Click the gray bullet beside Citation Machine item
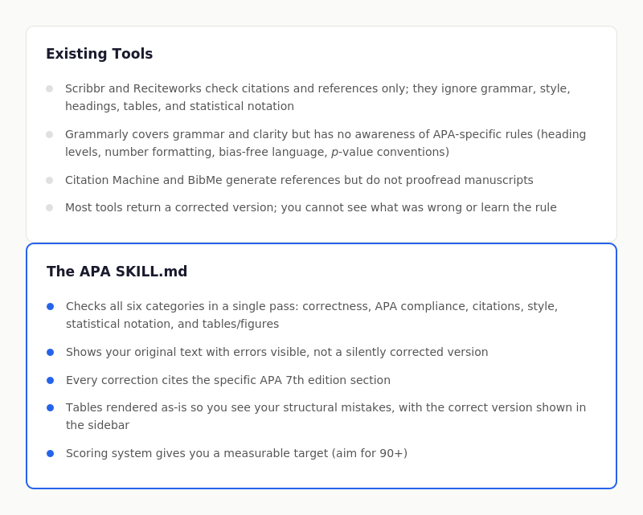The image size is (643, 515). [50, 180]
